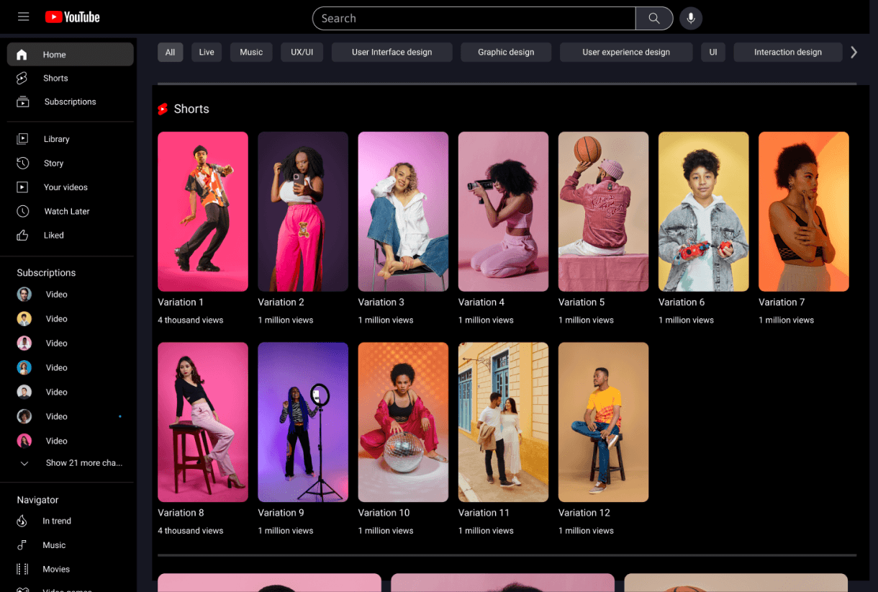Open the hamburger menu icon

point(24,17)
